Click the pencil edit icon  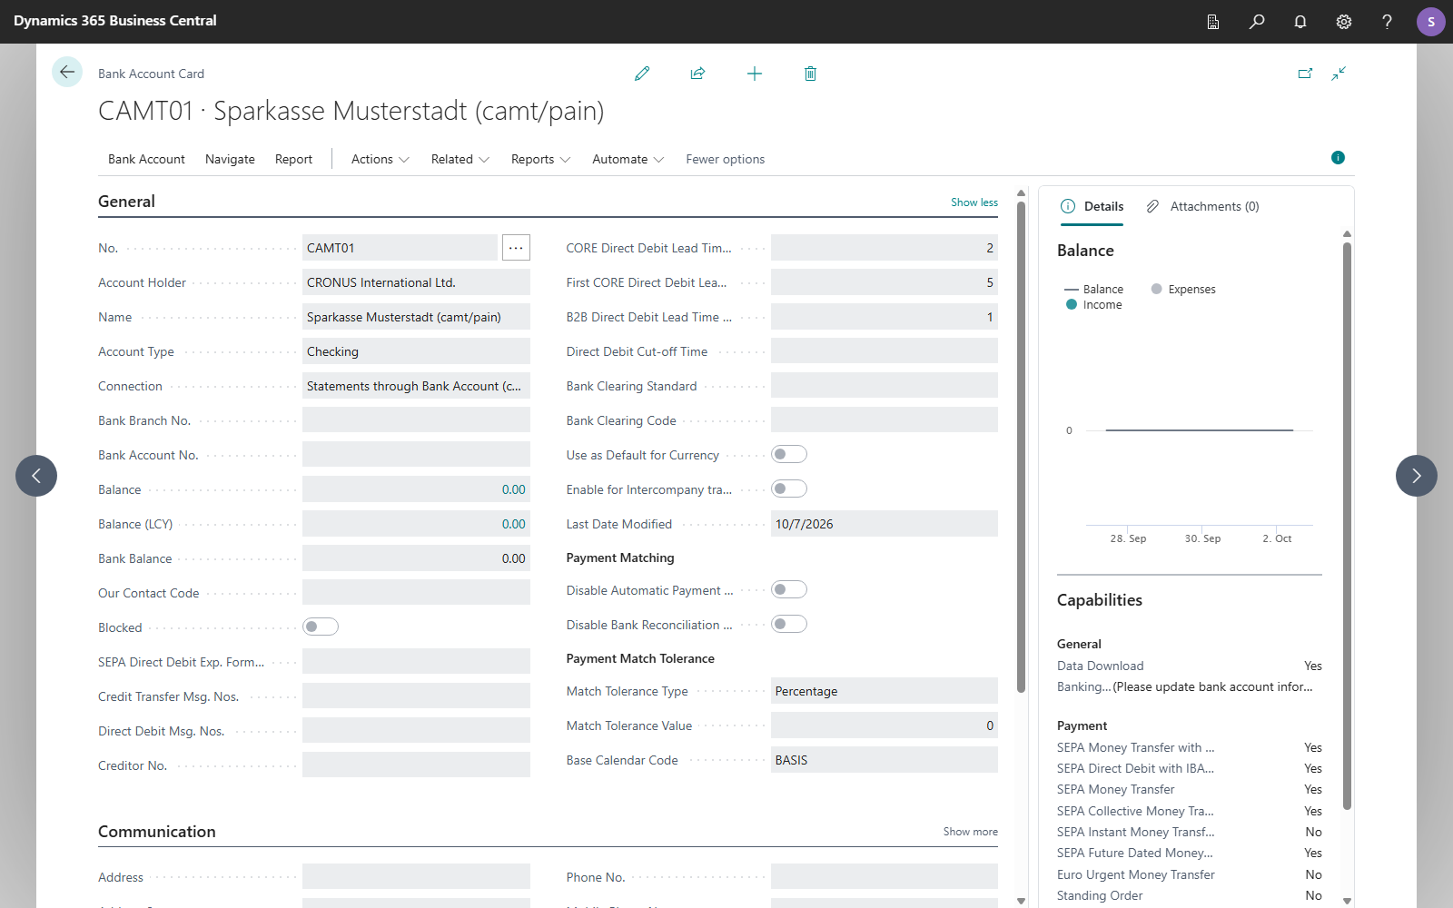642,74
